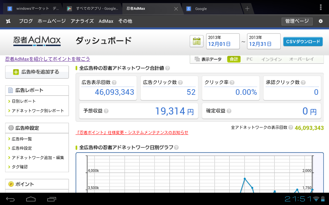Screen dimensions: 329x205
Task: Select the オーバーレイ display data filter
Action: point(301,59)
